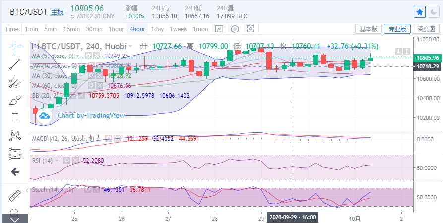Switch to 基本版 basic version
This screenshot has height=223, width=443.
(369, 29)
